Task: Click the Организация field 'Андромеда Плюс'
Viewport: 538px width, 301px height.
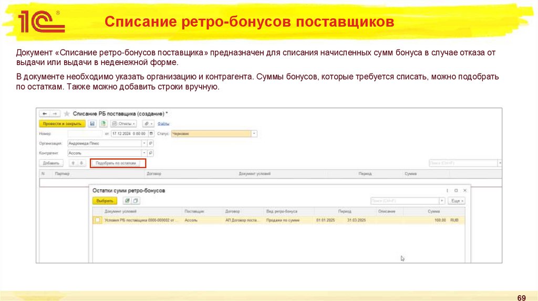Action: click(x=105, y=144)
